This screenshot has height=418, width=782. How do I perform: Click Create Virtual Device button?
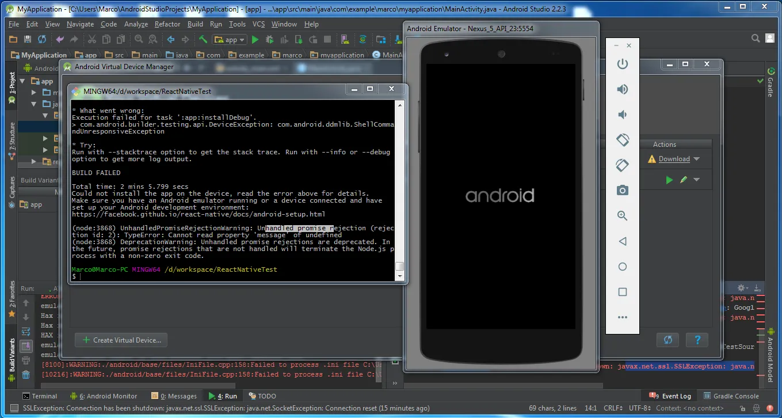click(x=121, y=340)
